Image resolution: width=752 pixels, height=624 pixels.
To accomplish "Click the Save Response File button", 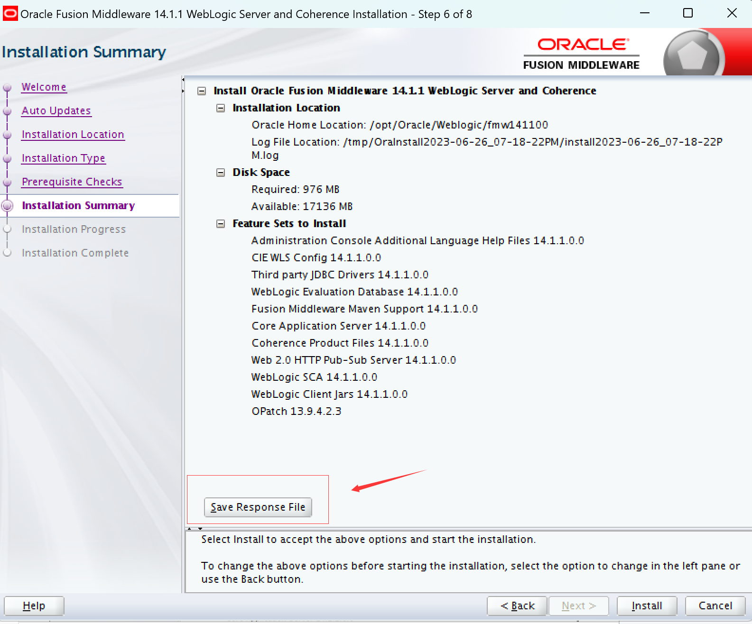I will tap(258, 507).
